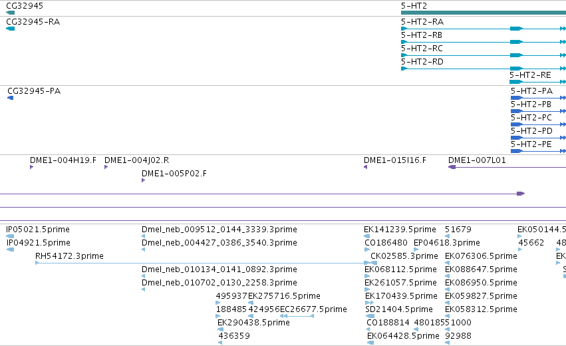Select the DME1-004J02.R feature label

136,160
